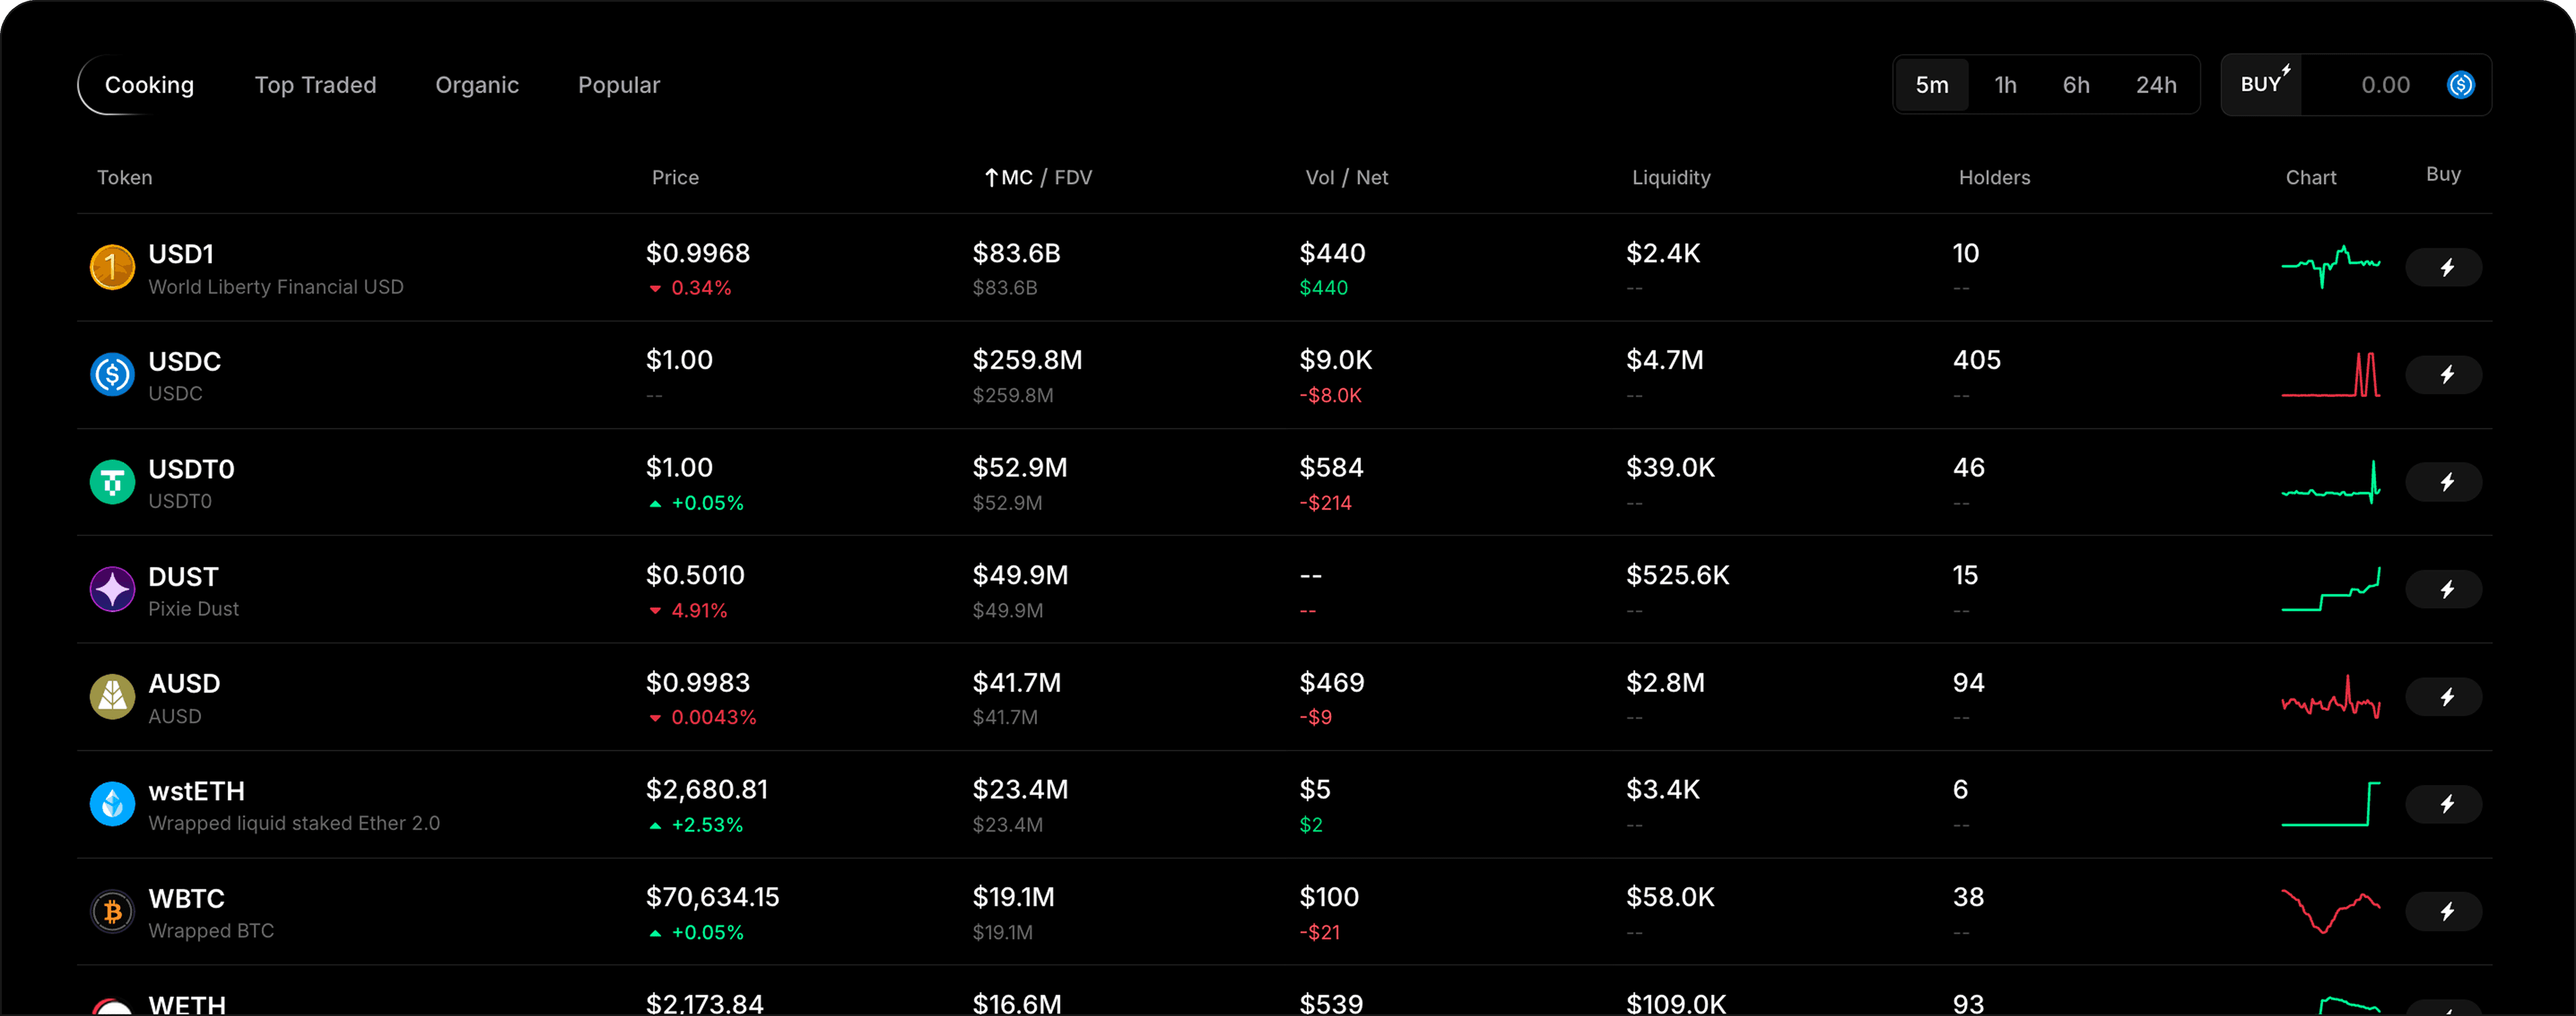The width and height of the screenshot is (2576, 1016).
Task: Click the BUY quick-buy button
Action: (x=2262, y=85)
